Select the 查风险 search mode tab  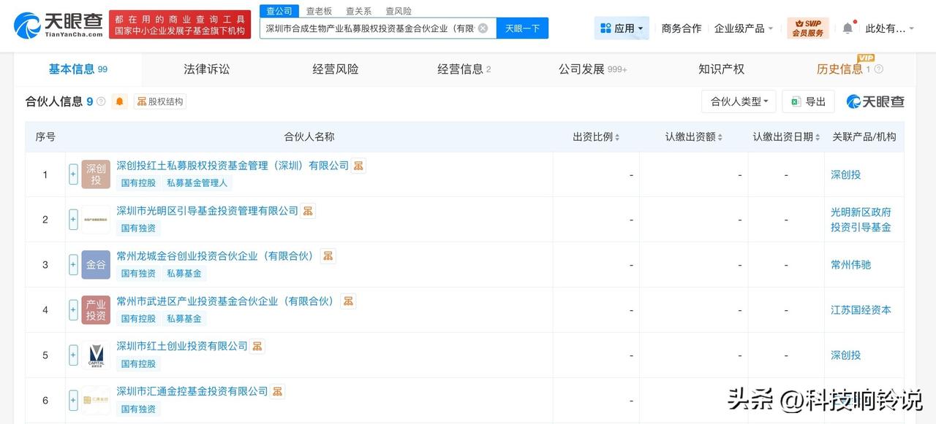399,11
